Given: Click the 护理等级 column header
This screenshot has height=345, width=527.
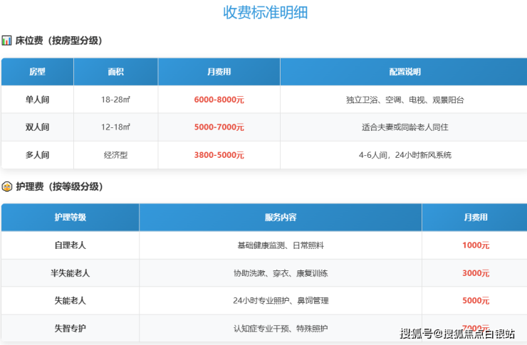Looking at the screenshot, I should pyautogui.click(x=70, y=217).
